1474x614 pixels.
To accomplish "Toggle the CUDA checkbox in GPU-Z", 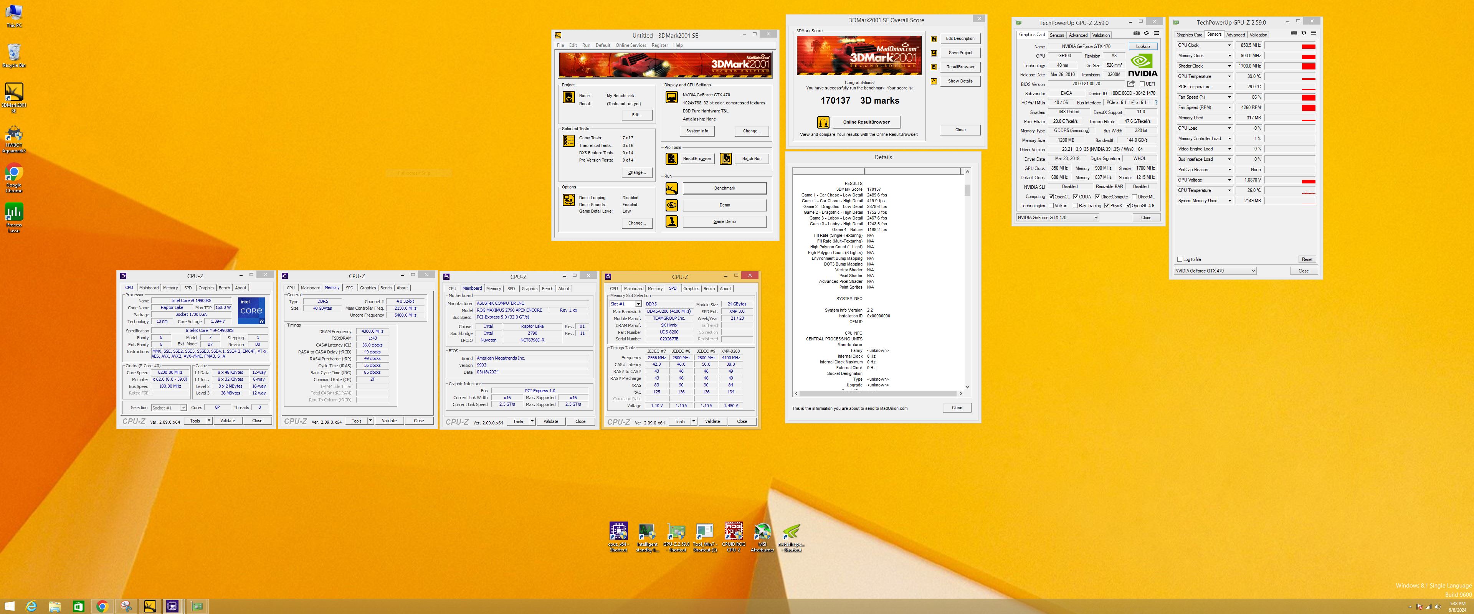I will [1076, 197].
